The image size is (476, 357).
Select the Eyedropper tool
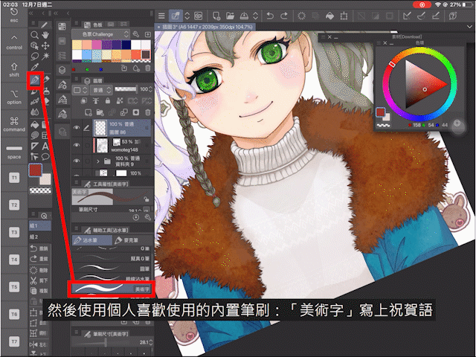34,68
